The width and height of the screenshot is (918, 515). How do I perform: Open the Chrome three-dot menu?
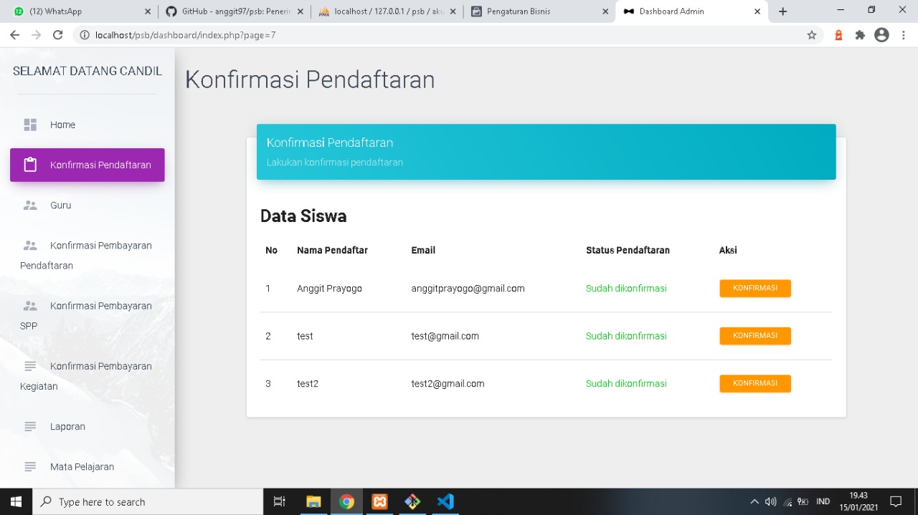[904, 34]
